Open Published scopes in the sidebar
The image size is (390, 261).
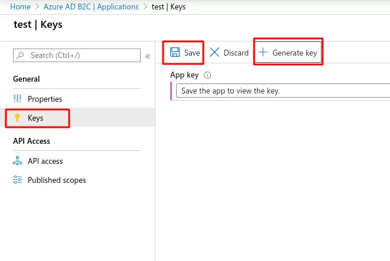pos(57,180)
